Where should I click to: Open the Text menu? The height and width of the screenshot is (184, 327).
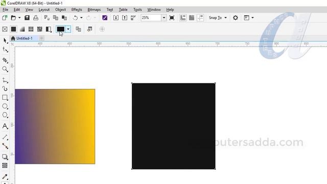(110, 10)
